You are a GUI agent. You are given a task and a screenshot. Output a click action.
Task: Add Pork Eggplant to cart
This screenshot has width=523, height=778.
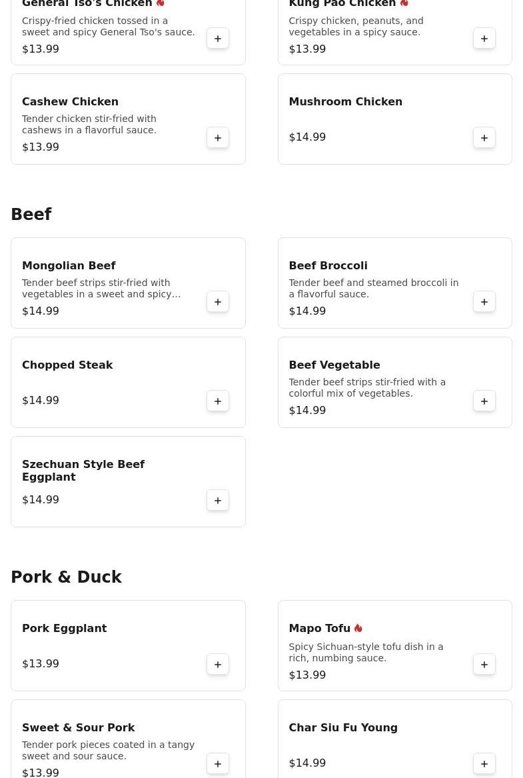point(218,665)
